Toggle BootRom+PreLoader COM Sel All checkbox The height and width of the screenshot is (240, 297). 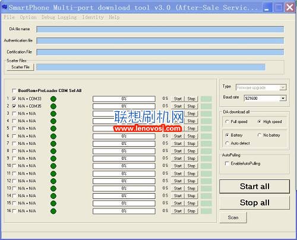pos(14,91)
